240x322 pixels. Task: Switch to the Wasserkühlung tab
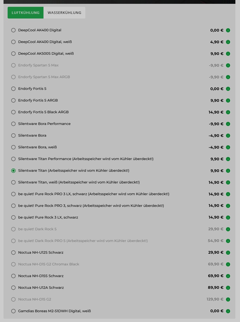[x=64, y=13]
